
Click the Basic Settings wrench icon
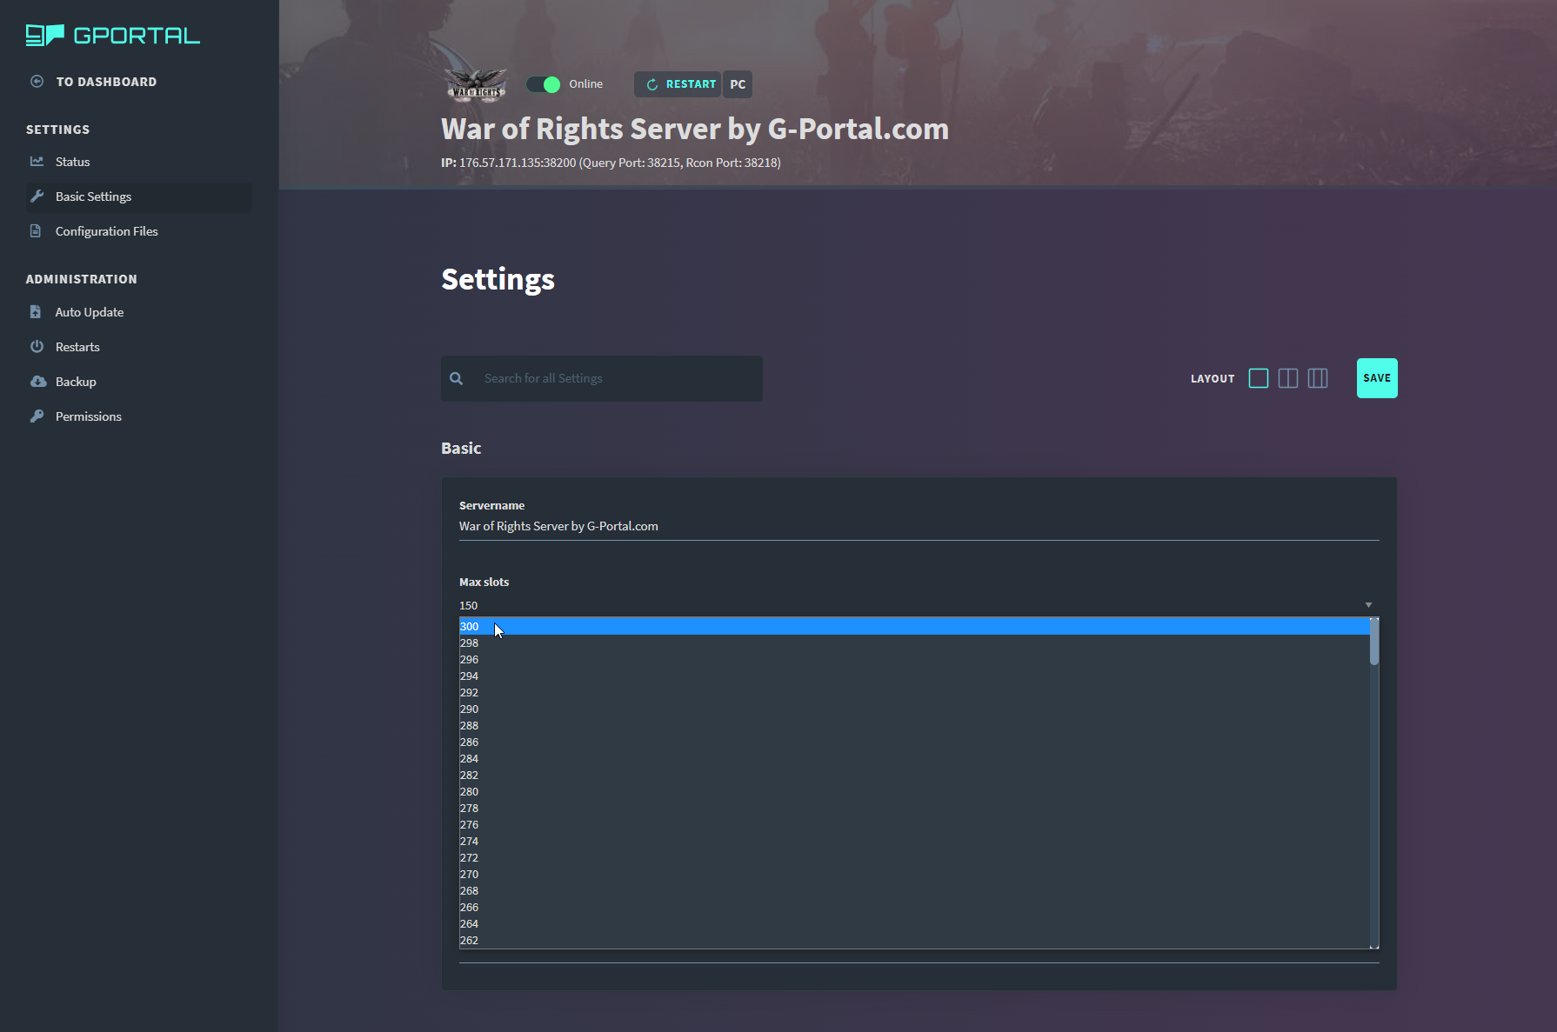(x=37, y=196)
